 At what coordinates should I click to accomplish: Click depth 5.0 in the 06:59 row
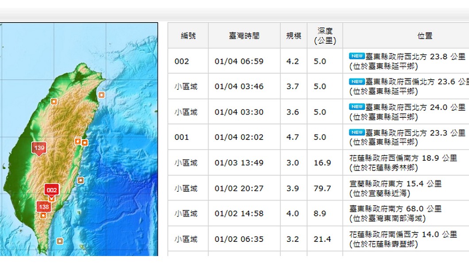tap(320, 62)
